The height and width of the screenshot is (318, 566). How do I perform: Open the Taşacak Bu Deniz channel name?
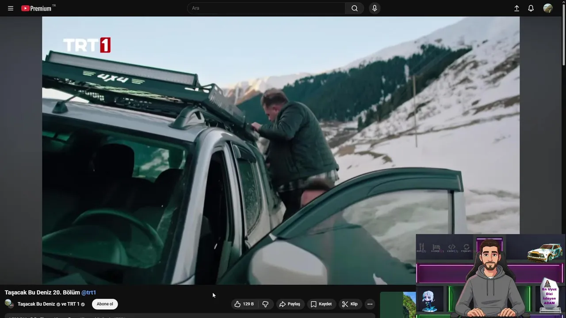[36, 304]
